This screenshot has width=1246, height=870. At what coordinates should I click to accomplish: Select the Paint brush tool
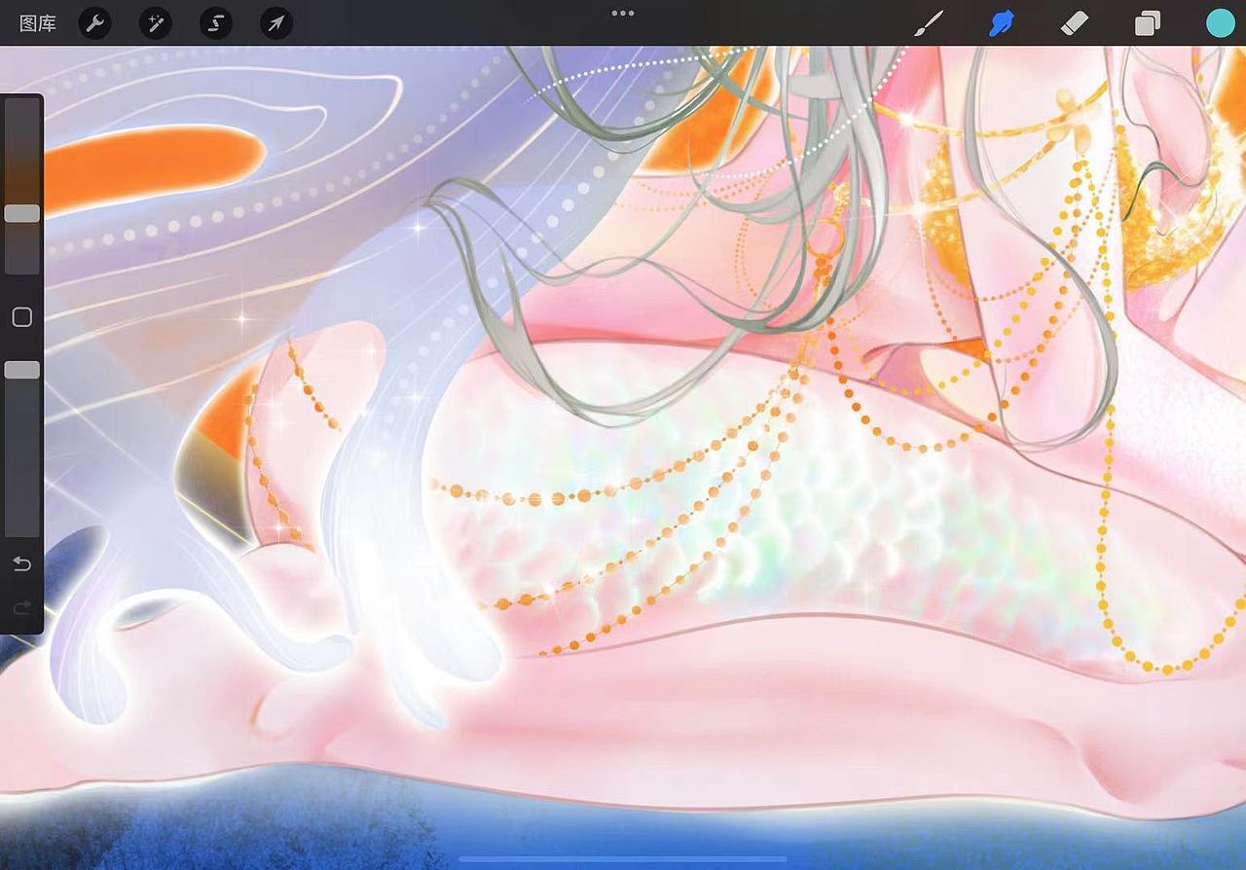click(929, 23)
